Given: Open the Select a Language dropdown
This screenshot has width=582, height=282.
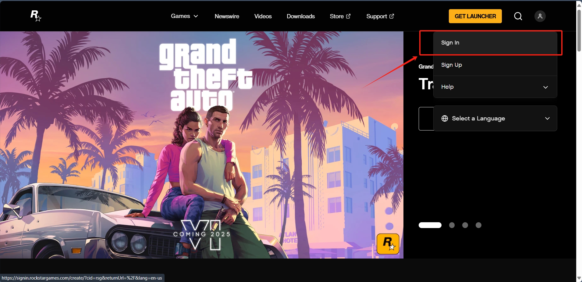Looking at the screenshot, I should pos(495,118).
